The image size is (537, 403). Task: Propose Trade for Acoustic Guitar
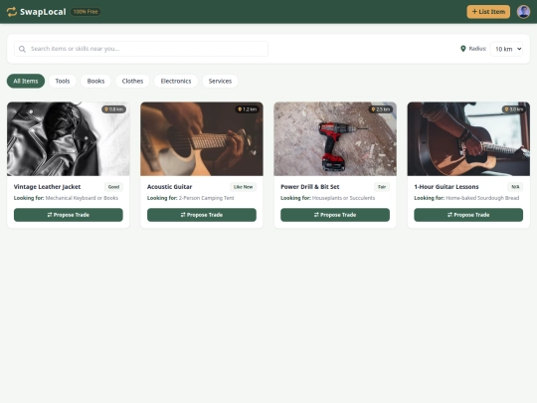(202, 215)
